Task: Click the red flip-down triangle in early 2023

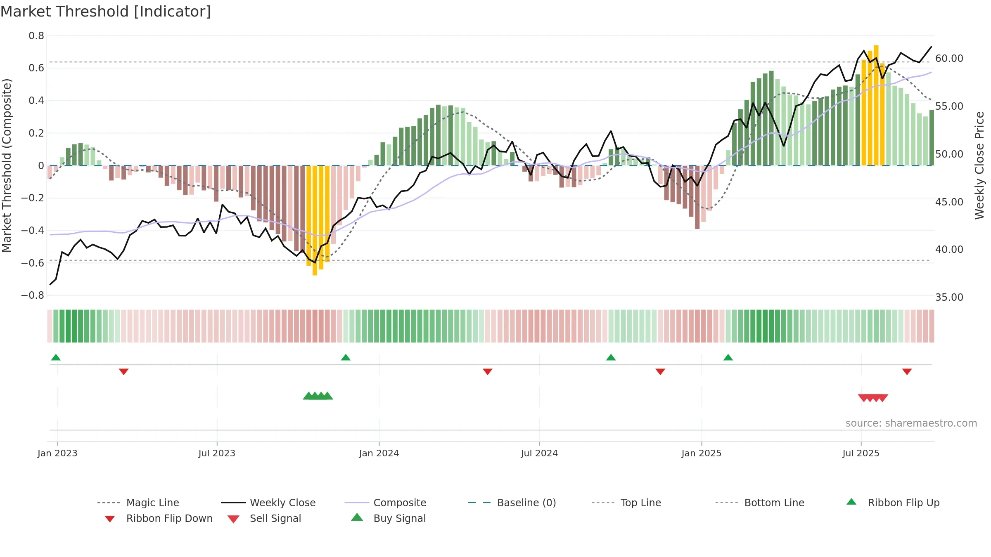Action: [x=123, y=372]
